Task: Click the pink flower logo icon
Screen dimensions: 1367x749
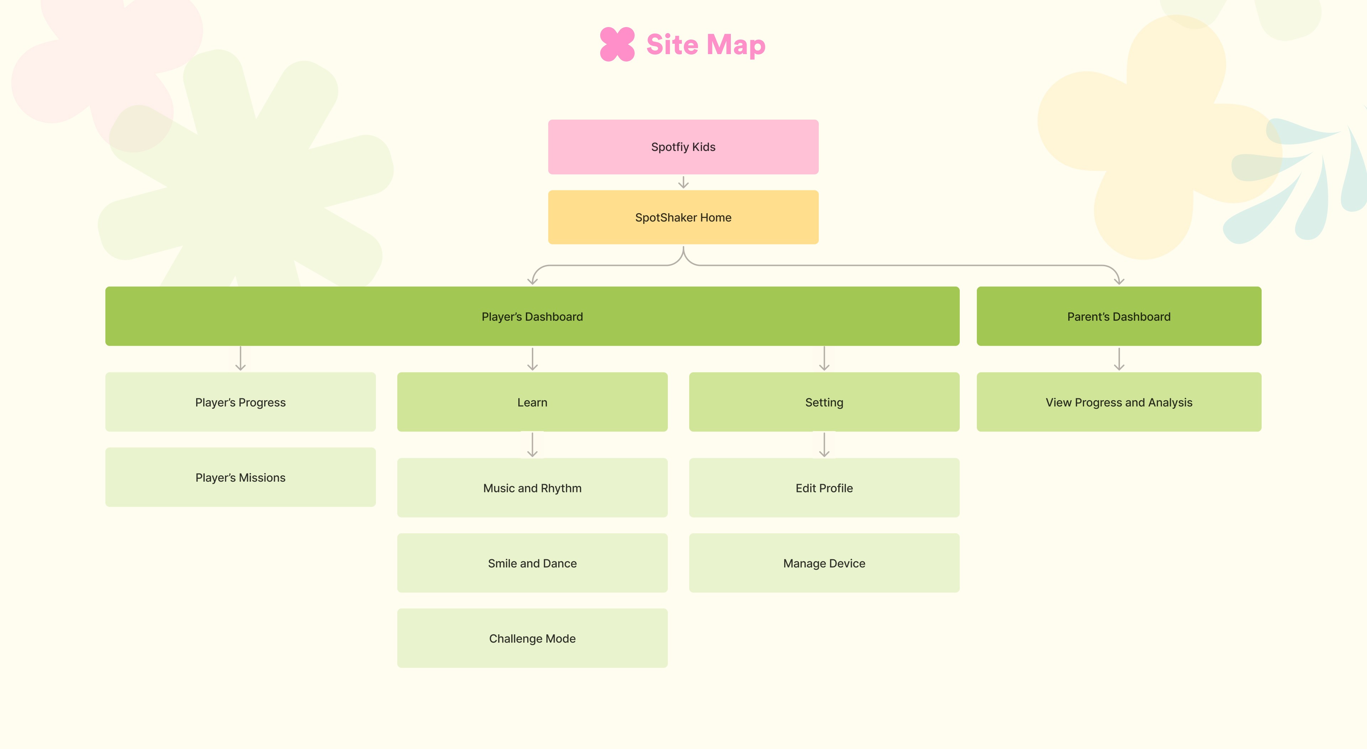Action: point(617,44)
